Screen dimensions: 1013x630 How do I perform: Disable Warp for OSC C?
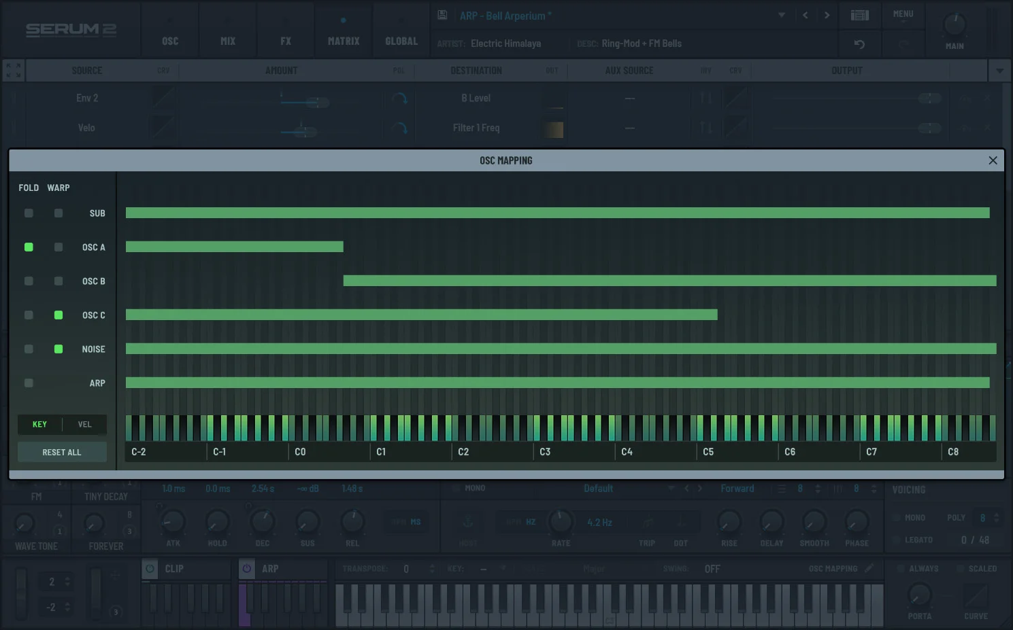(x=59, y=315)
